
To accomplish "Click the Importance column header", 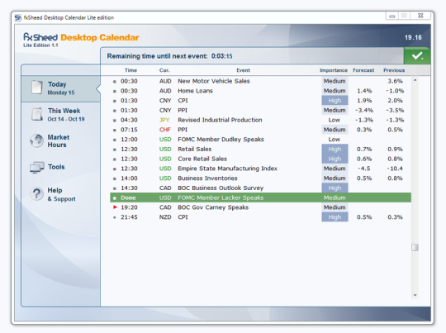I will (x=334, y=70).
